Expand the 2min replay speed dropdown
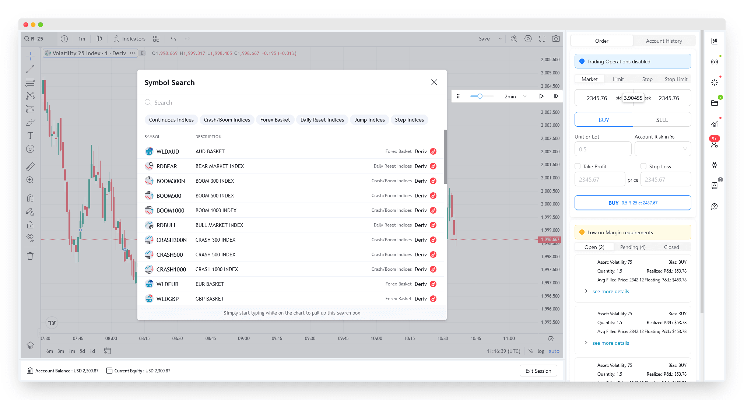 pos(525,97)
